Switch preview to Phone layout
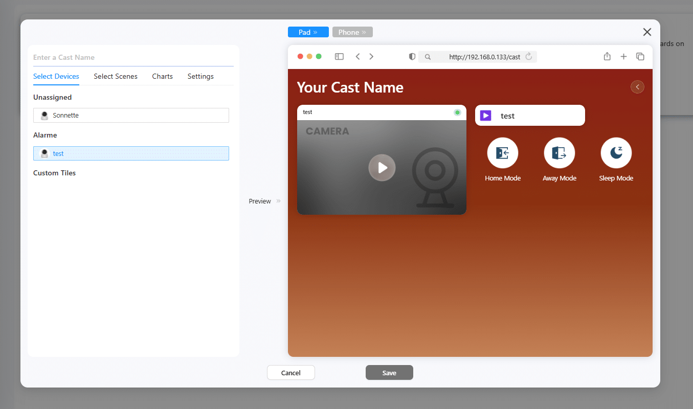The image size is (693, 409). coord(352,32)
